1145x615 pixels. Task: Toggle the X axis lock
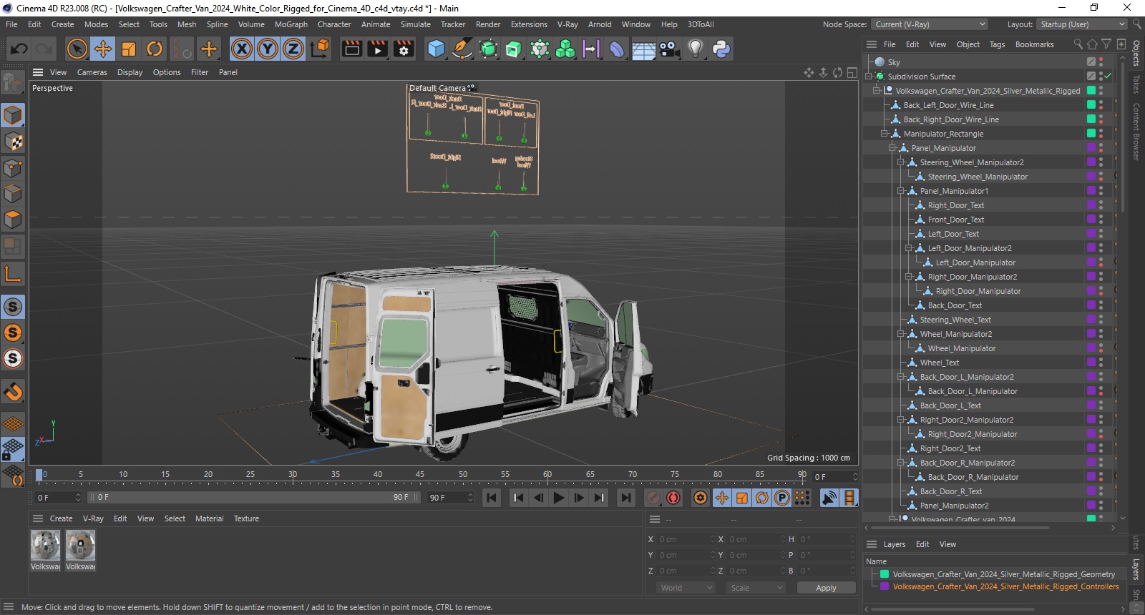point(242,49)
